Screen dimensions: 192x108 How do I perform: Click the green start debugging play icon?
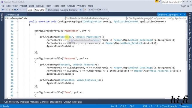tap(47, 9)
